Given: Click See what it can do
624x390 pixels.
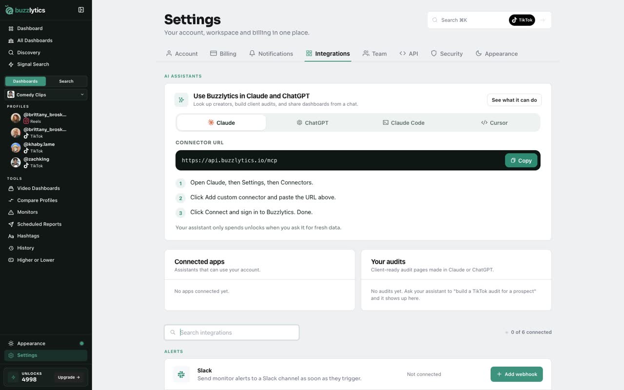Looking at the screenshot, I should coord(514,100).
